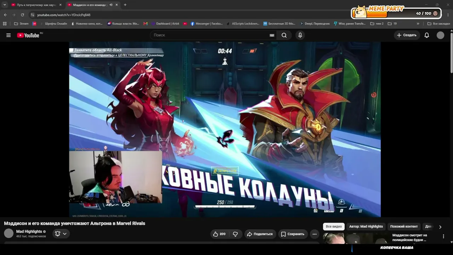
Task: Show more hidden bookmarks chevron
Action: tap(418, 24)
